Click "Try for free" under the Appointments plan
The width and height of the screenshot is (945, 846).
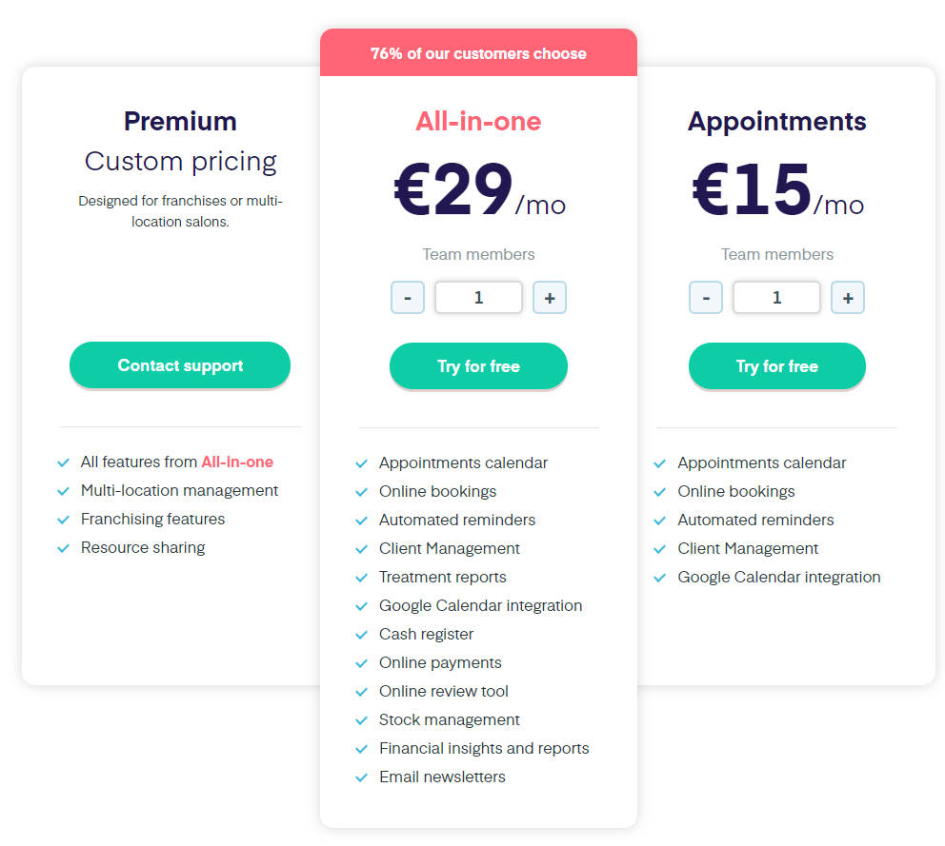(776, 365)
